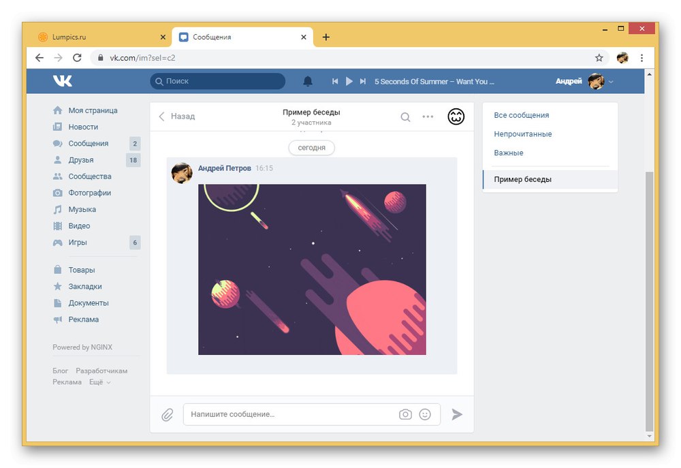The width and height of the screenshot is (681, 468).
Task: Focus the Поиск search field
Action: tap(218, 81)
